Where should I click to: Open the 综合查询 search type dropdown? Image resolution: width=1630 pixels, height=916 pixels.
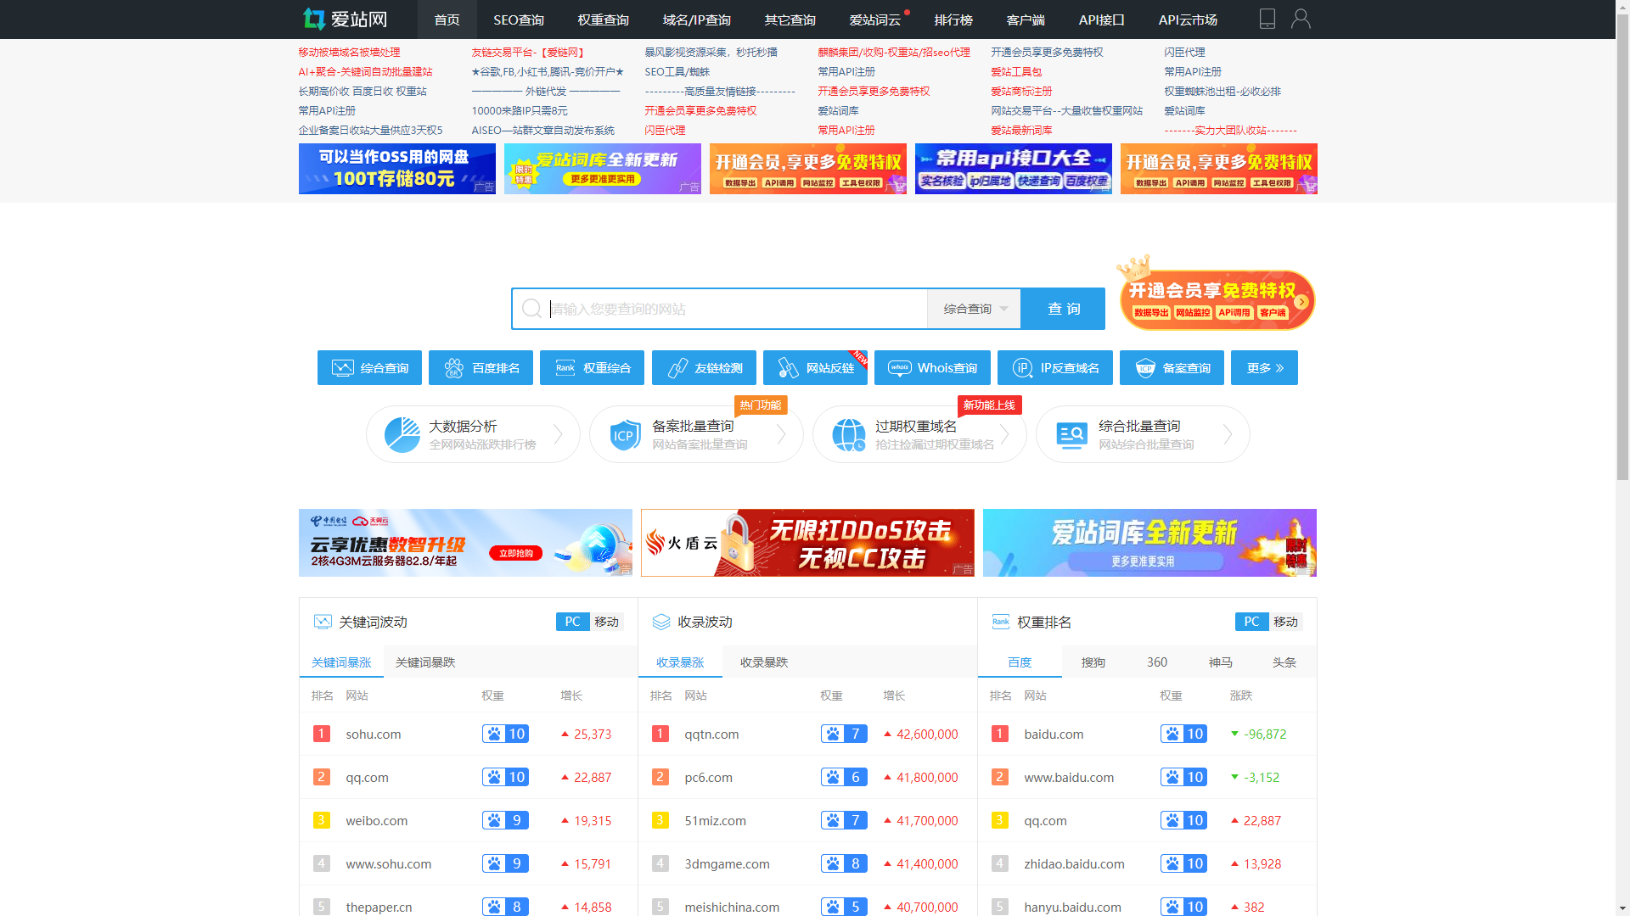tap(973, 309)
